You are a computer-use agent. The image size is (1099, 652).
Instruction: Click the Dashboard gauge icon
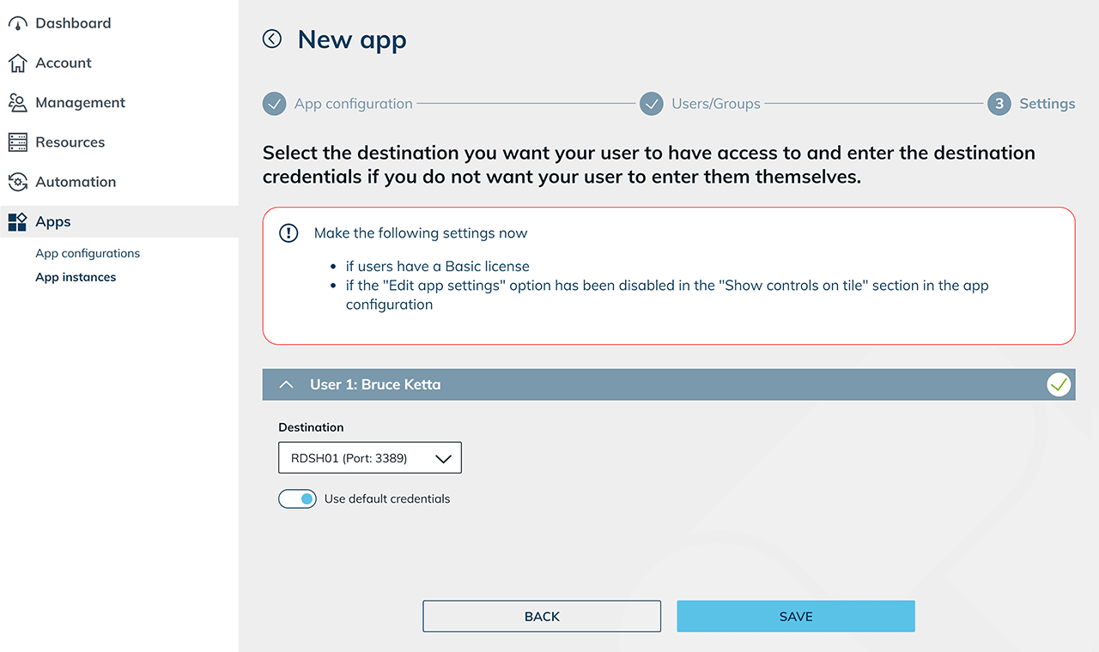pyautogui.click(x=17, y=24)
